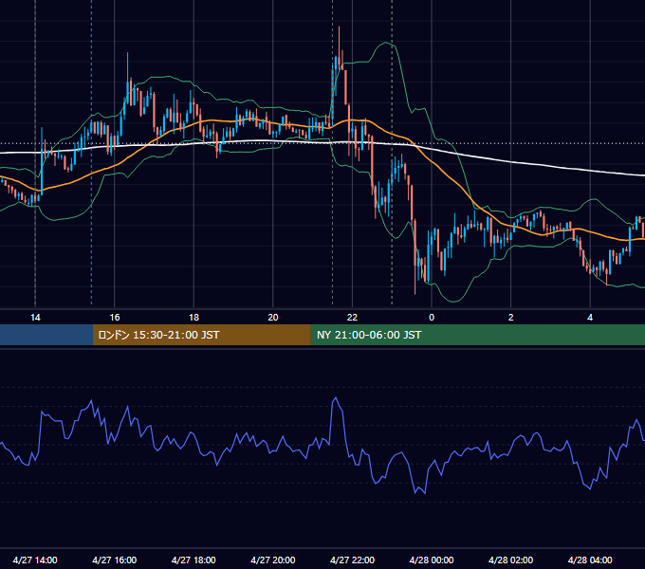Image resolution: width=645 pixels, height=569 pixels.
Task: Click the London 15:30-21:00 JST session bar
Action: point(201,335)
